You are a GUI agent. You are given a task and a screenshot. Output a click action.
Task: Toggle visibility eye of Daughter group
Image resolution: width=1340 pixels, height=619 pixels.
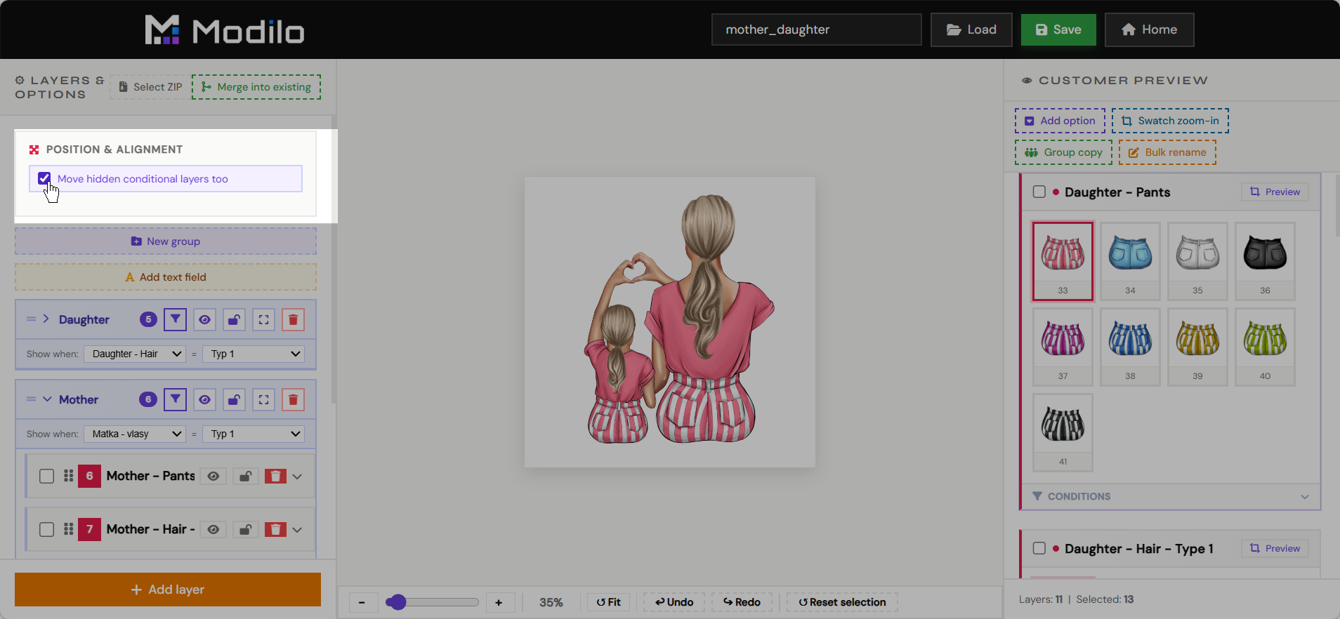point(204,319)
